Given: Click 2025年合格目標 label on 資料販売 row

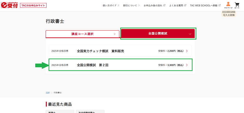Looking at the screenshot, I should [60, 51].
